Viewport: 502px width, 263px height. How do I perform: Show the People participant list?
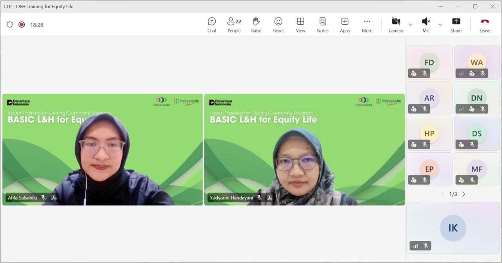click(x=234, y=25)
